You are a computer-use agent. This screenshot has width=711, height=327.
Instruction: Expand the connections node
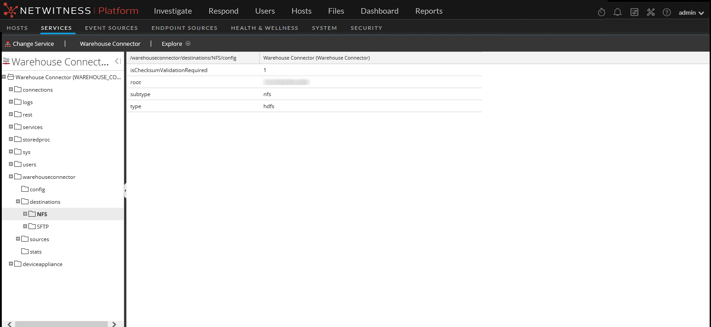tap(11, 89)
